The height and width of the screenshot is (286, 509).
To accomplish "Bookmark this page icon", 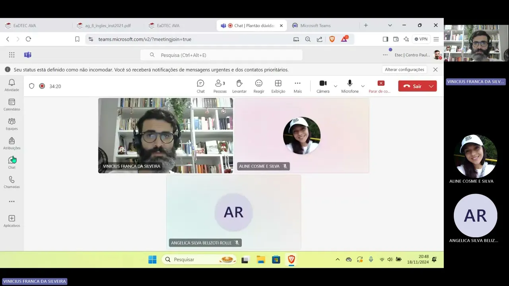I will pyautogui.click(x=77, y=39).
